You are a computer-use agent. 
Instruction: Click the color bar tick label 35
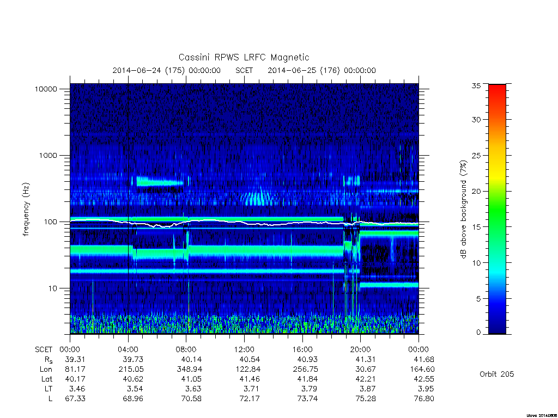click(x=476, y=85)
